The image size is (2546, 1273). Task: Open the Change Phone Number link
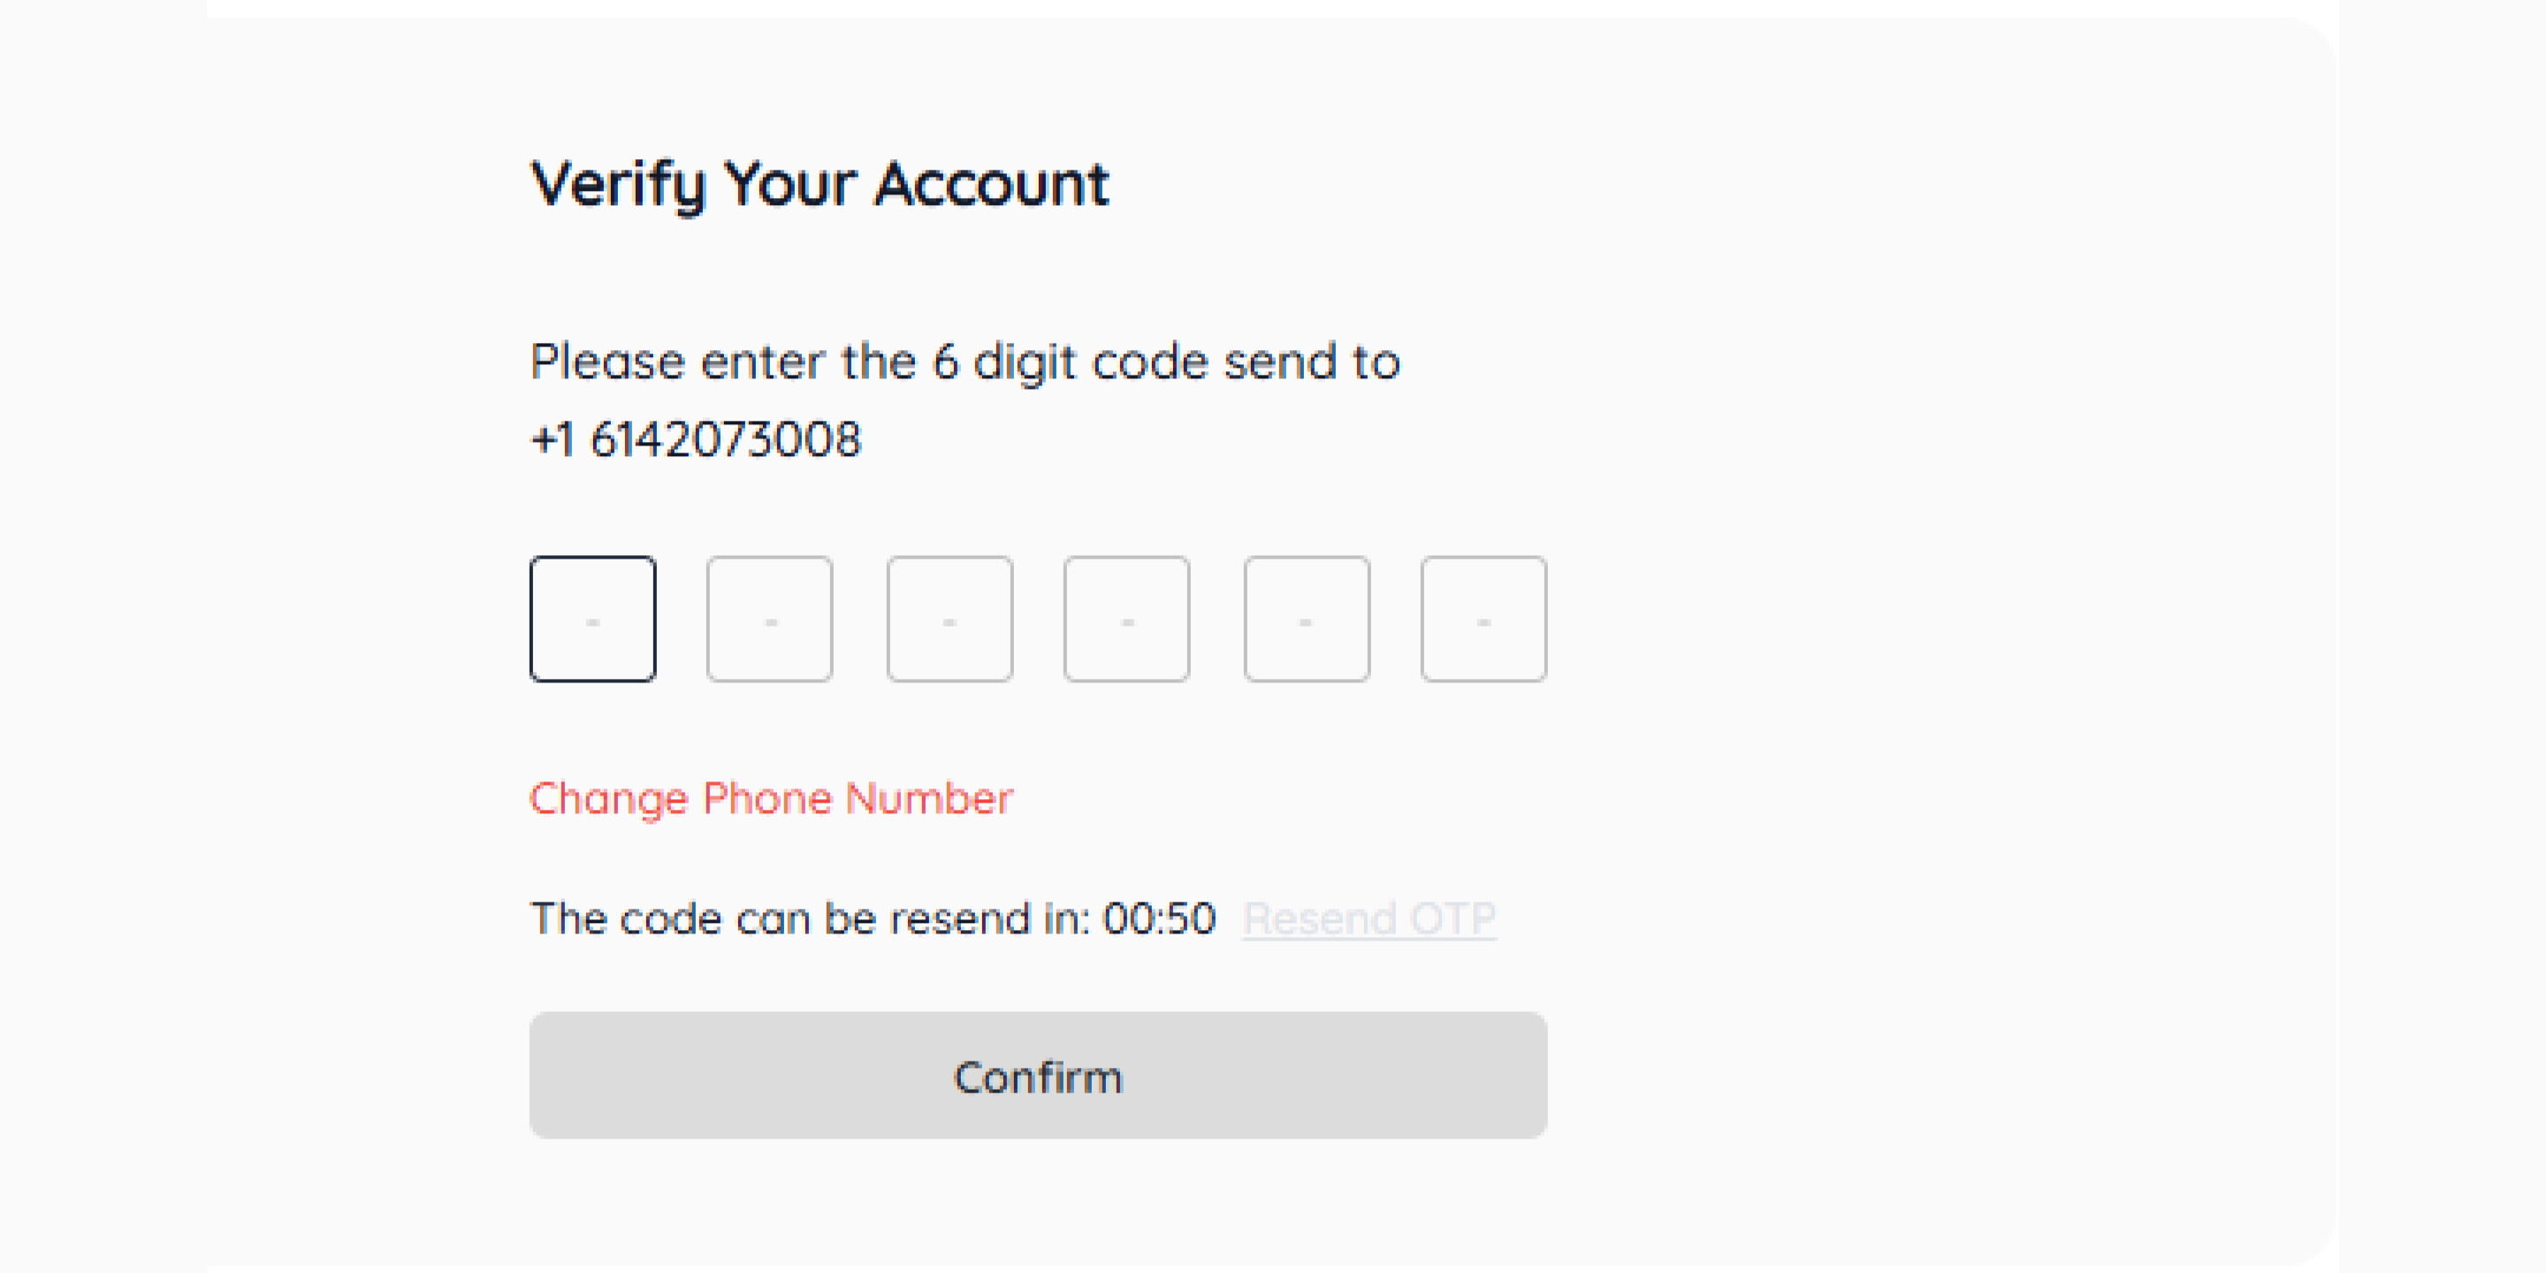tap(771, 797)
